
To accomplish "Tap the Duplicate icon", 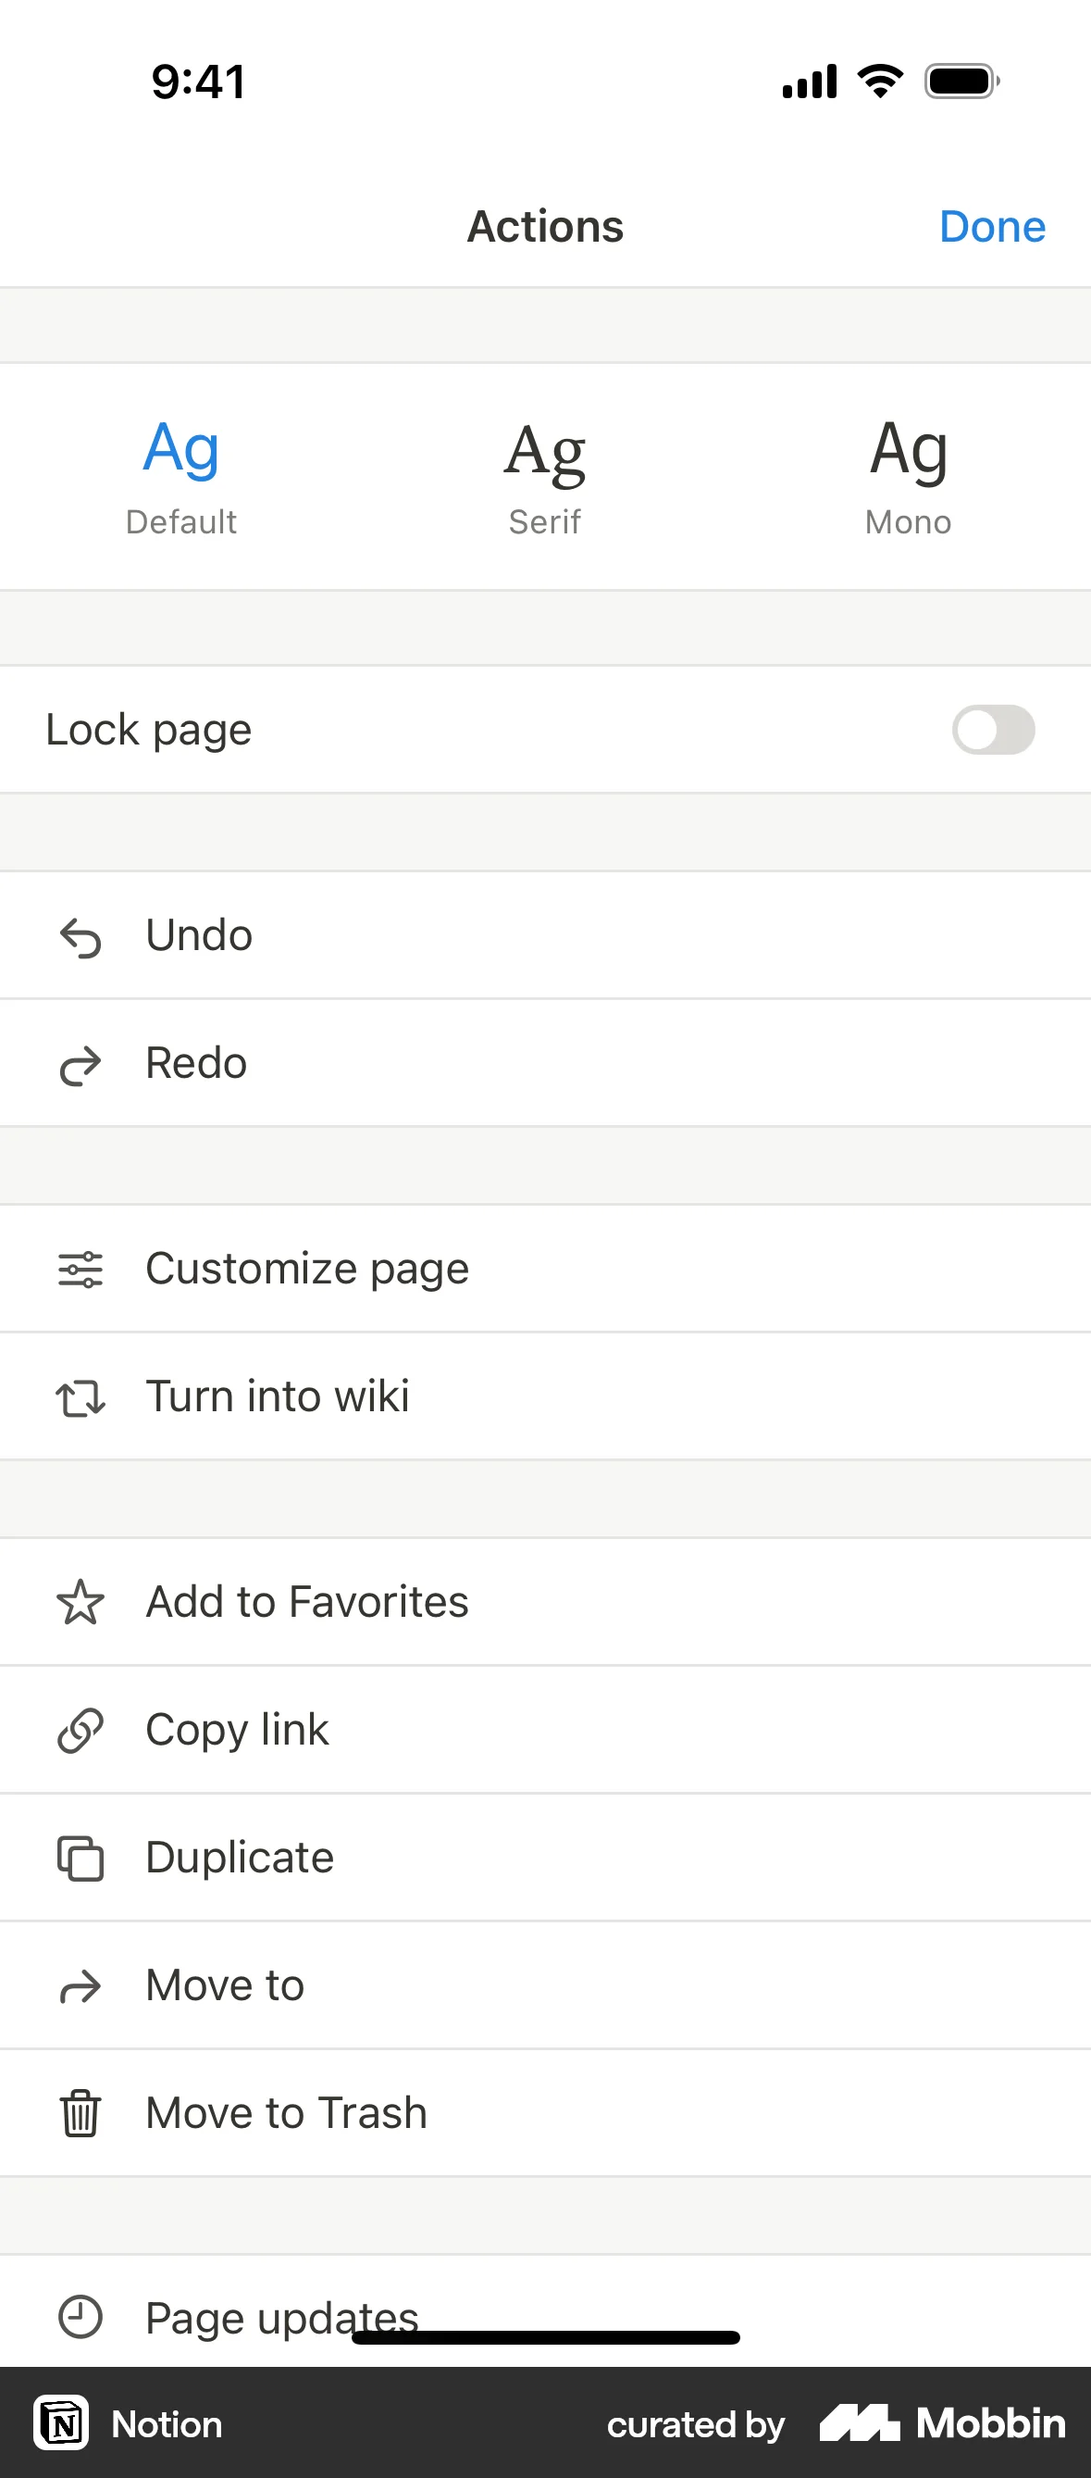I will (80, 1858).
